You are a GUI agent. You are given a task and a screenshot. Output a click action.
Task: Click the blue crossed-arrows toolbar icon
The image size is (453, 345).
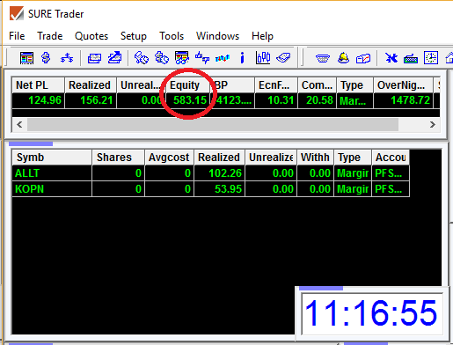coord(391,58)
